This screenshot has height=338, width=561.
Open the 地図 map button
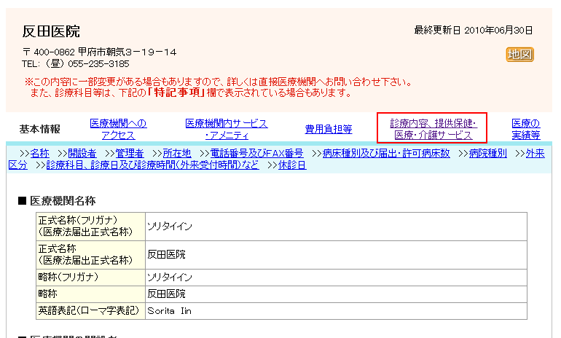(520, 55)
